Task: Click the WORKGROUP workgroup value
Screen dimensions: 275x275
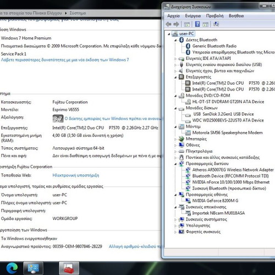Action: 65,218
